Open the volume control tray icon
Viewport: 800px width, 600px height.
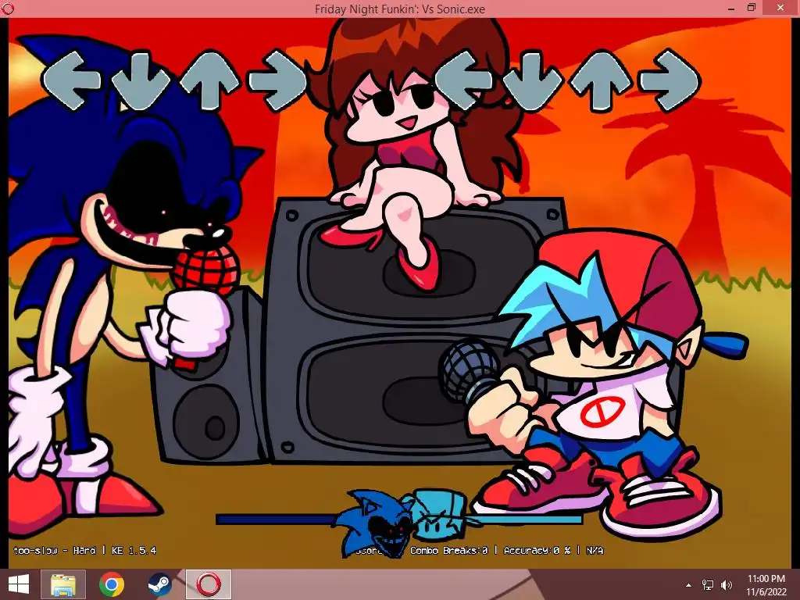727,585
